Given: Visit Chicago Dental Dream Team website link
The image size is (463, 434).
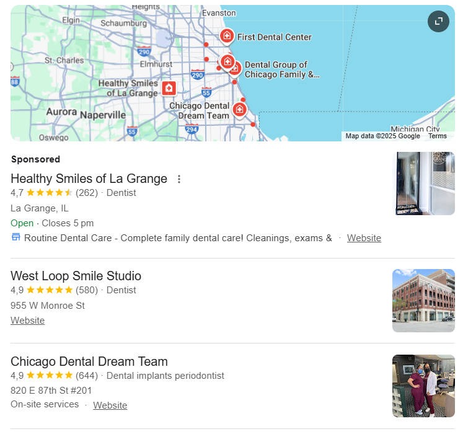Looking at the screenshot, I should click(x=110, y=405).
